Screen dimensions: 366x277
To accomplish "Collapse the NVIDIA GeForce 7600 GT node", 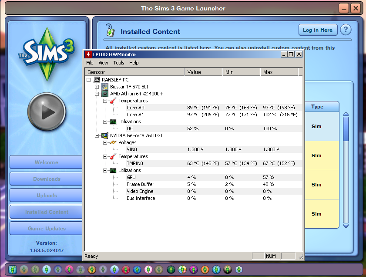I will [97, 136].
